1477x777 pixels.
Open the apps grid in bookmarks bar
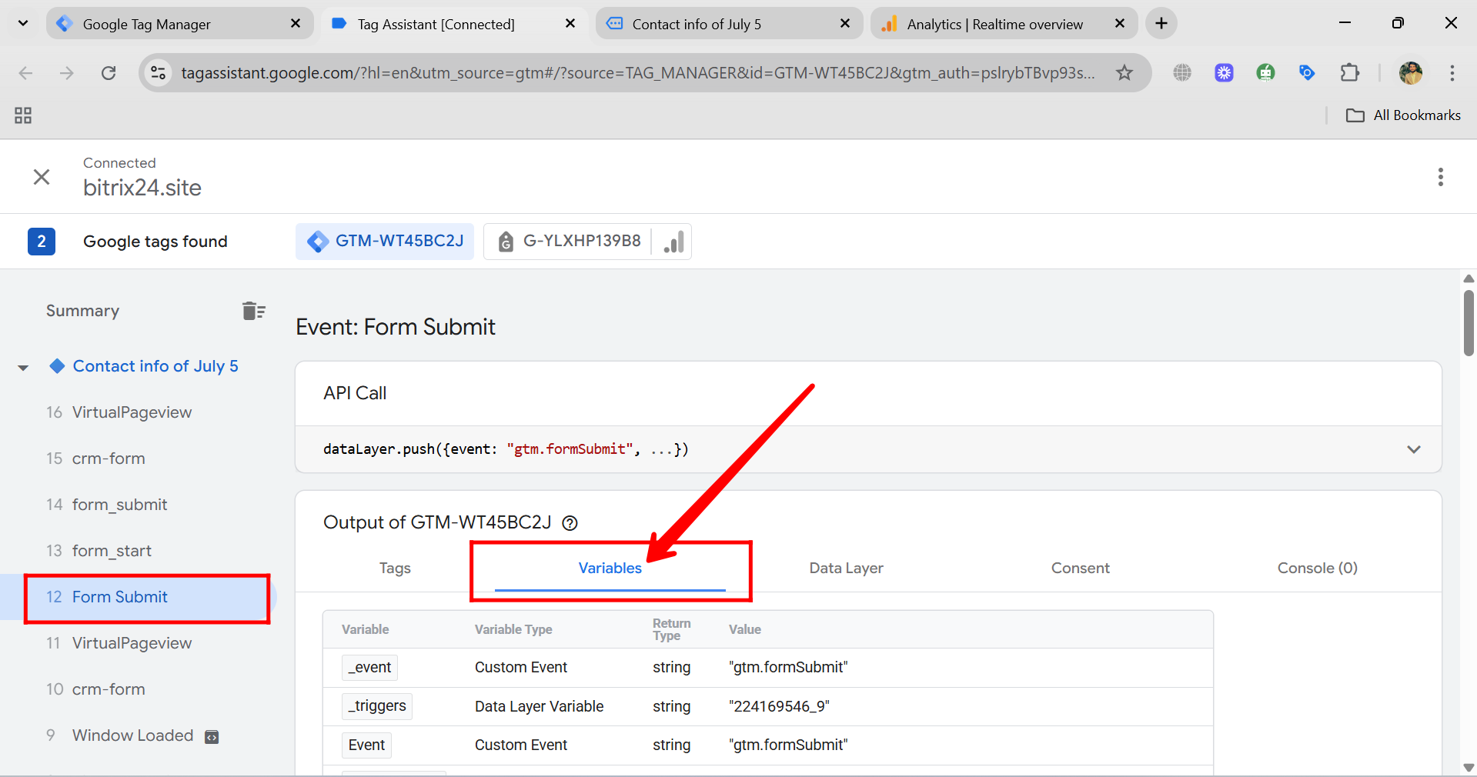point(23,115)
